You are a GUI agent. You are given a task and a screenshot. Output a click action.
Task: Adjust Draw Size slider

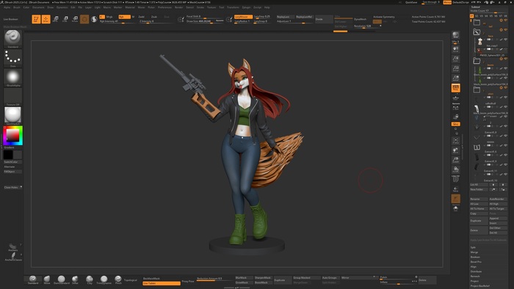pos(205,21)
